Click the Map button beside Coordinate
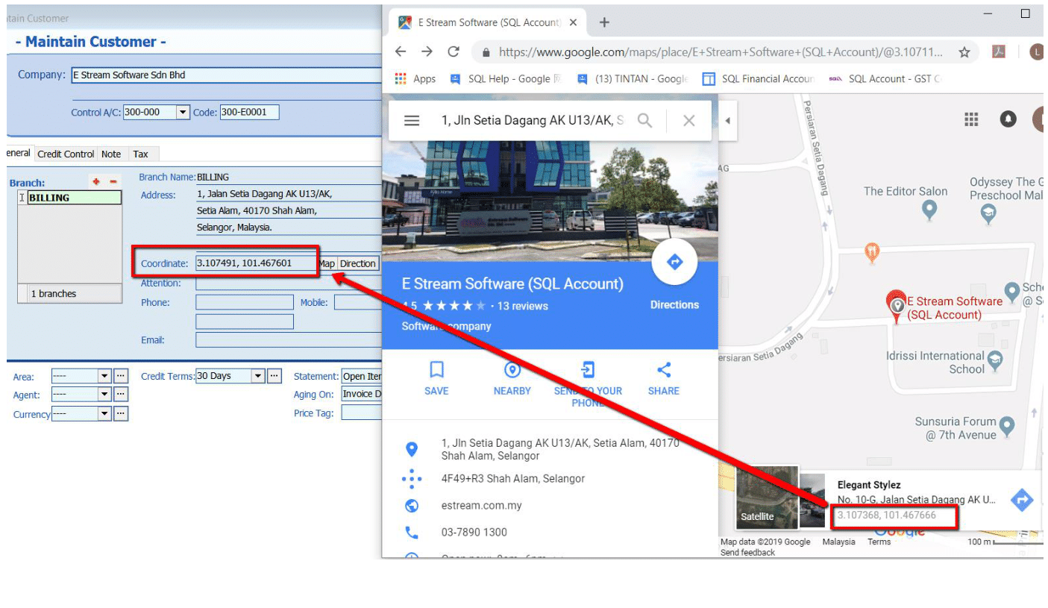Image resolution: width=1048 pixels, height=608 pixels. (x=327, y=263)
